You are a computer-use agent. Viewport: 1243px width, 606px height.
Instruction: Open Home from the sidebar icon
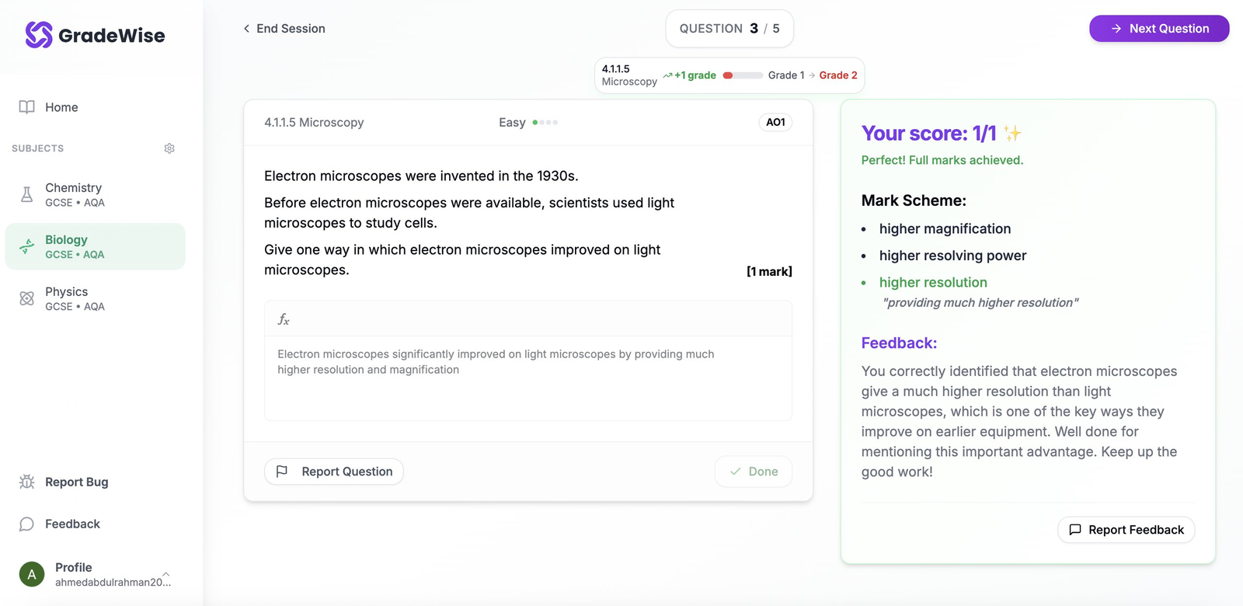[x=27, y=106]
